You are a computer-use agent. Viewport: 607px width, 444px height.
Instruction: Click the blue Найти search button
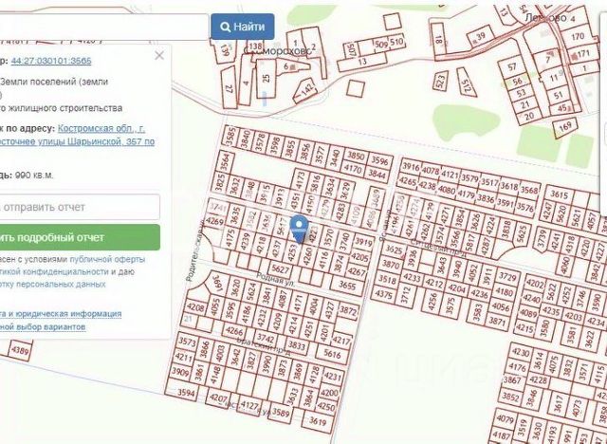tap(243, 27)
